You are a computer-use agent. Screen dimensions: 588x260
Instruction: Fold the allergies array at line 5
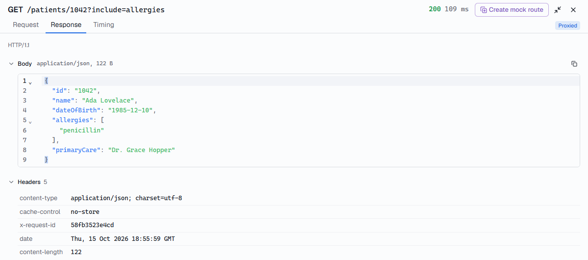point(30,122)
